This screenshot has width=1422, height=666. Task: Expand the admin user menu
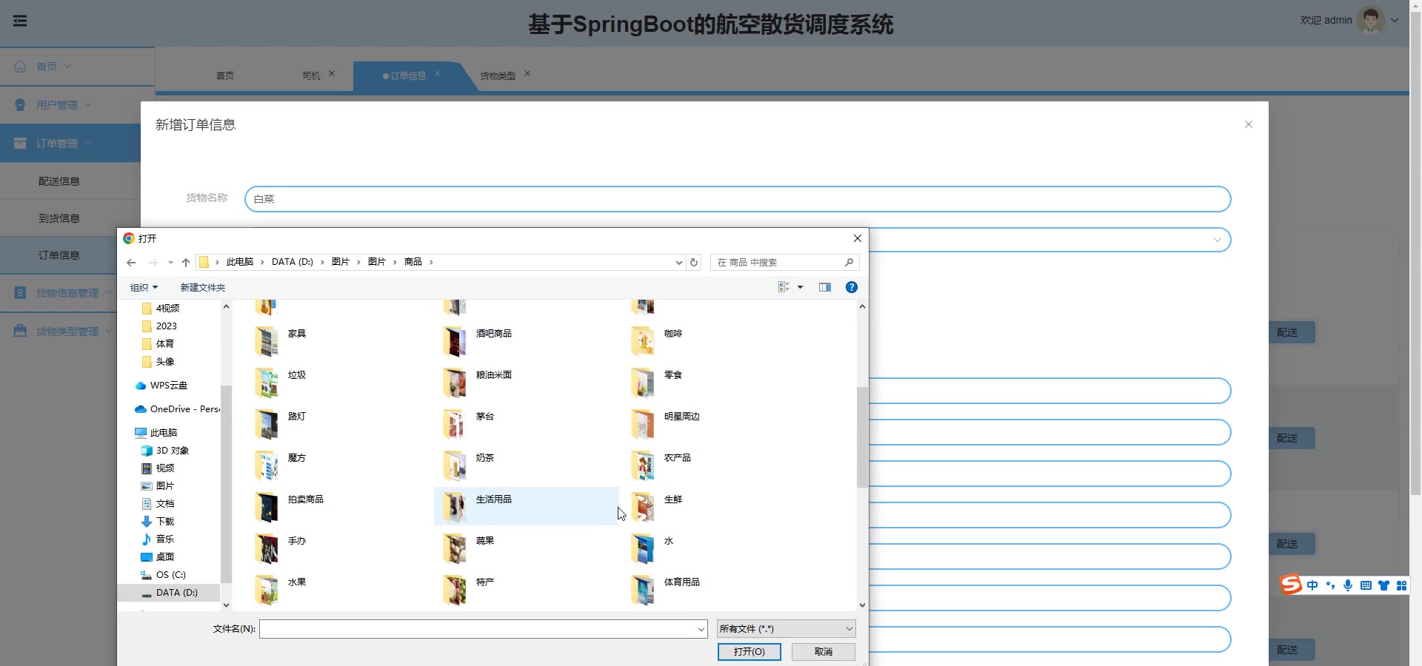1395,21
